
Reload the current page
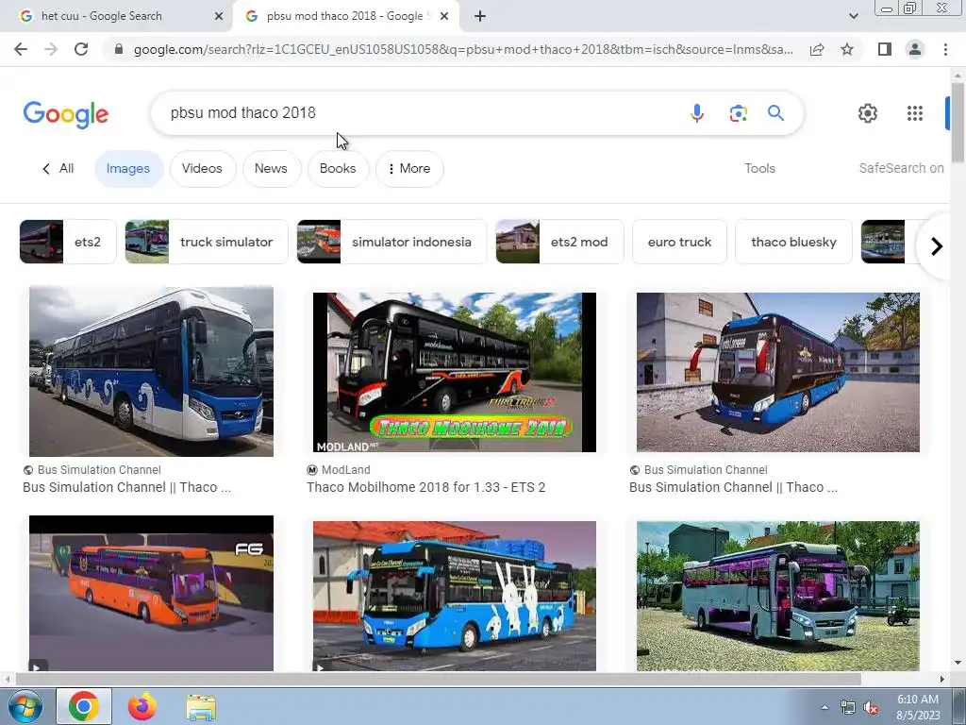pos(81,49)
